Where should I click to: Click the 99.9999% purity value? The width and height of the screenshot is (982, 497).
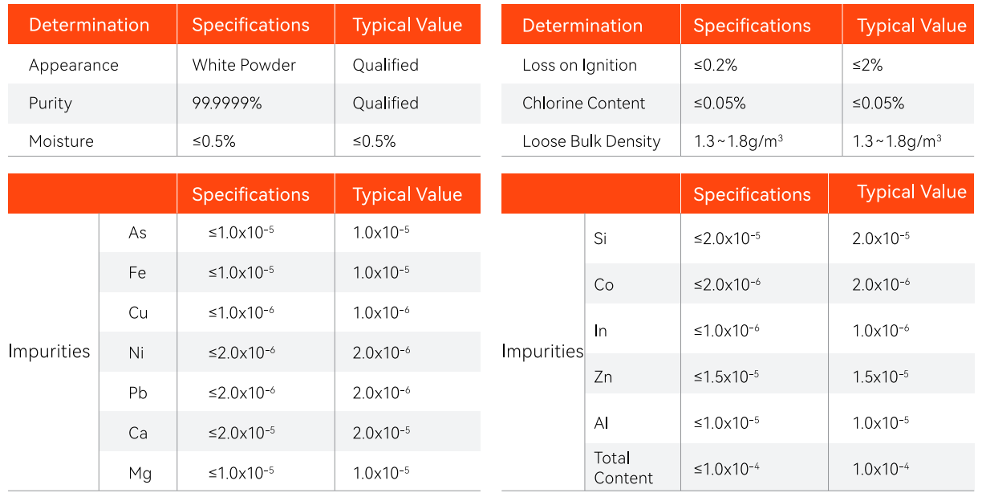[x=227, y=103]
